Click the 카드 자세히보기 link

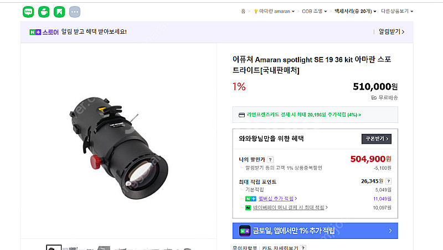280,248
